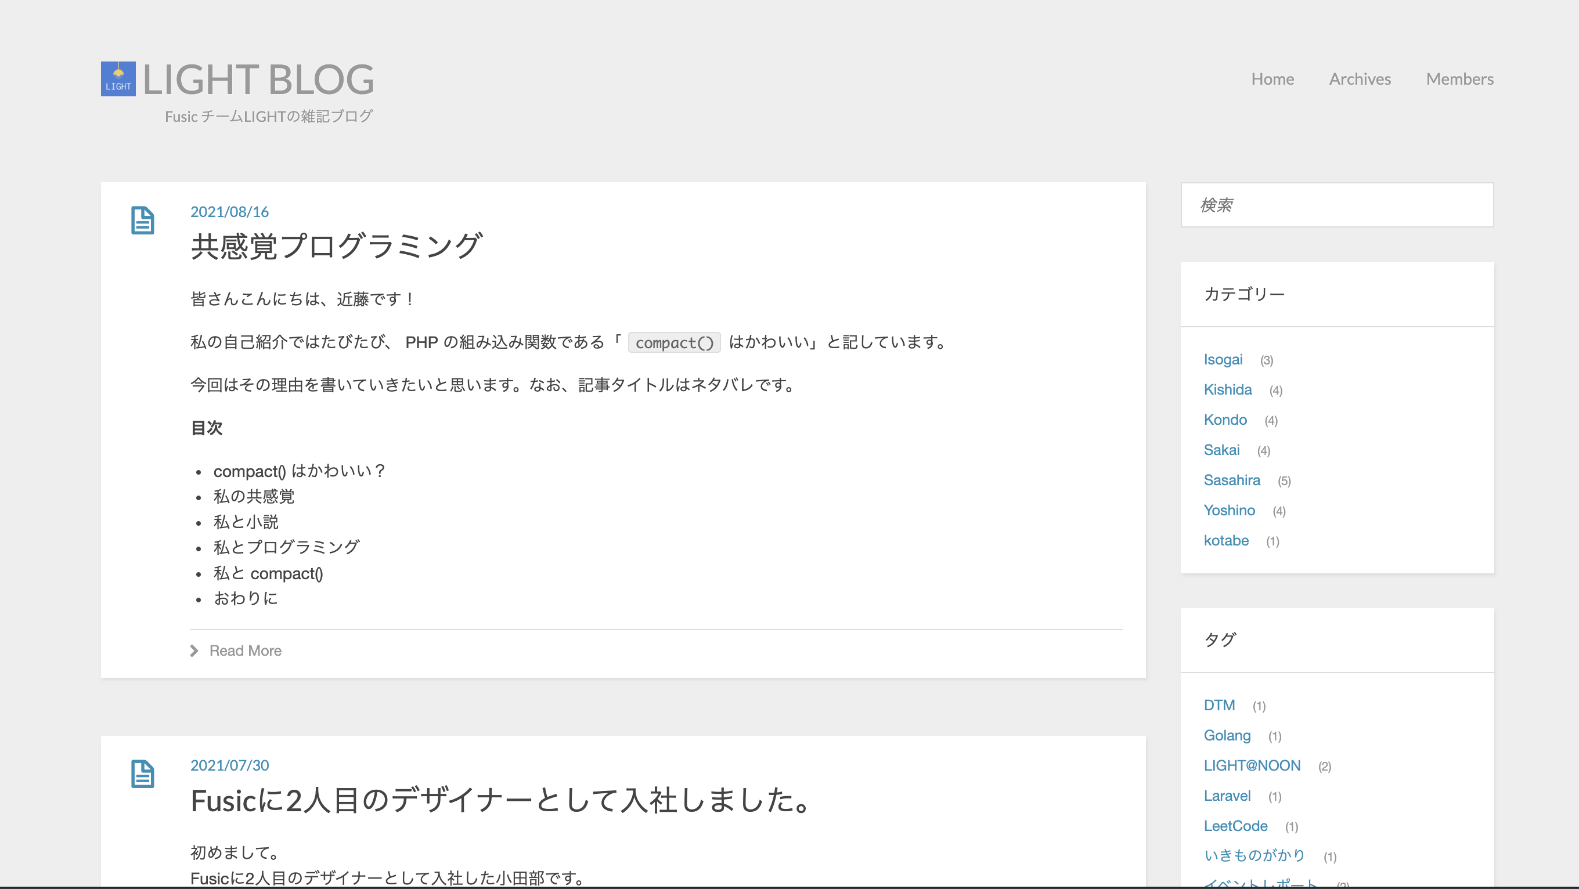Open the DTM tag
The image size is (1579, 889).
(1219, 705)
